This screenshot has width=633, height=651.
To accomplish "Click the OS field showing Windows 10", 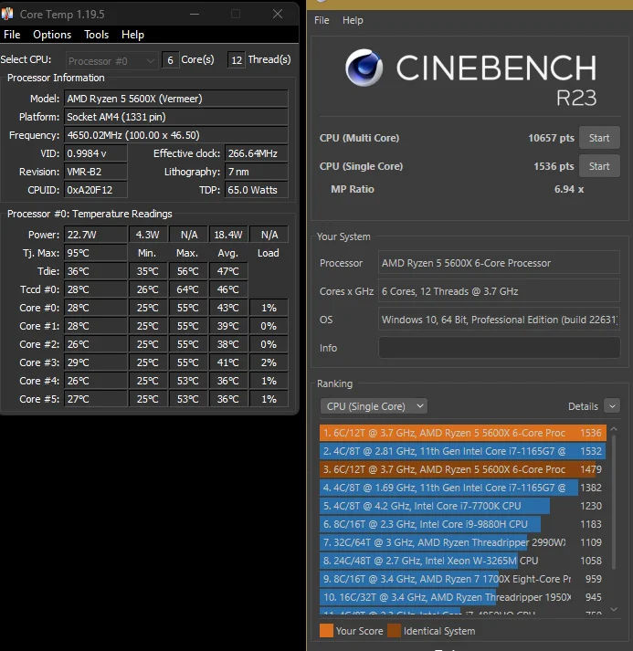I will (500, 320).
